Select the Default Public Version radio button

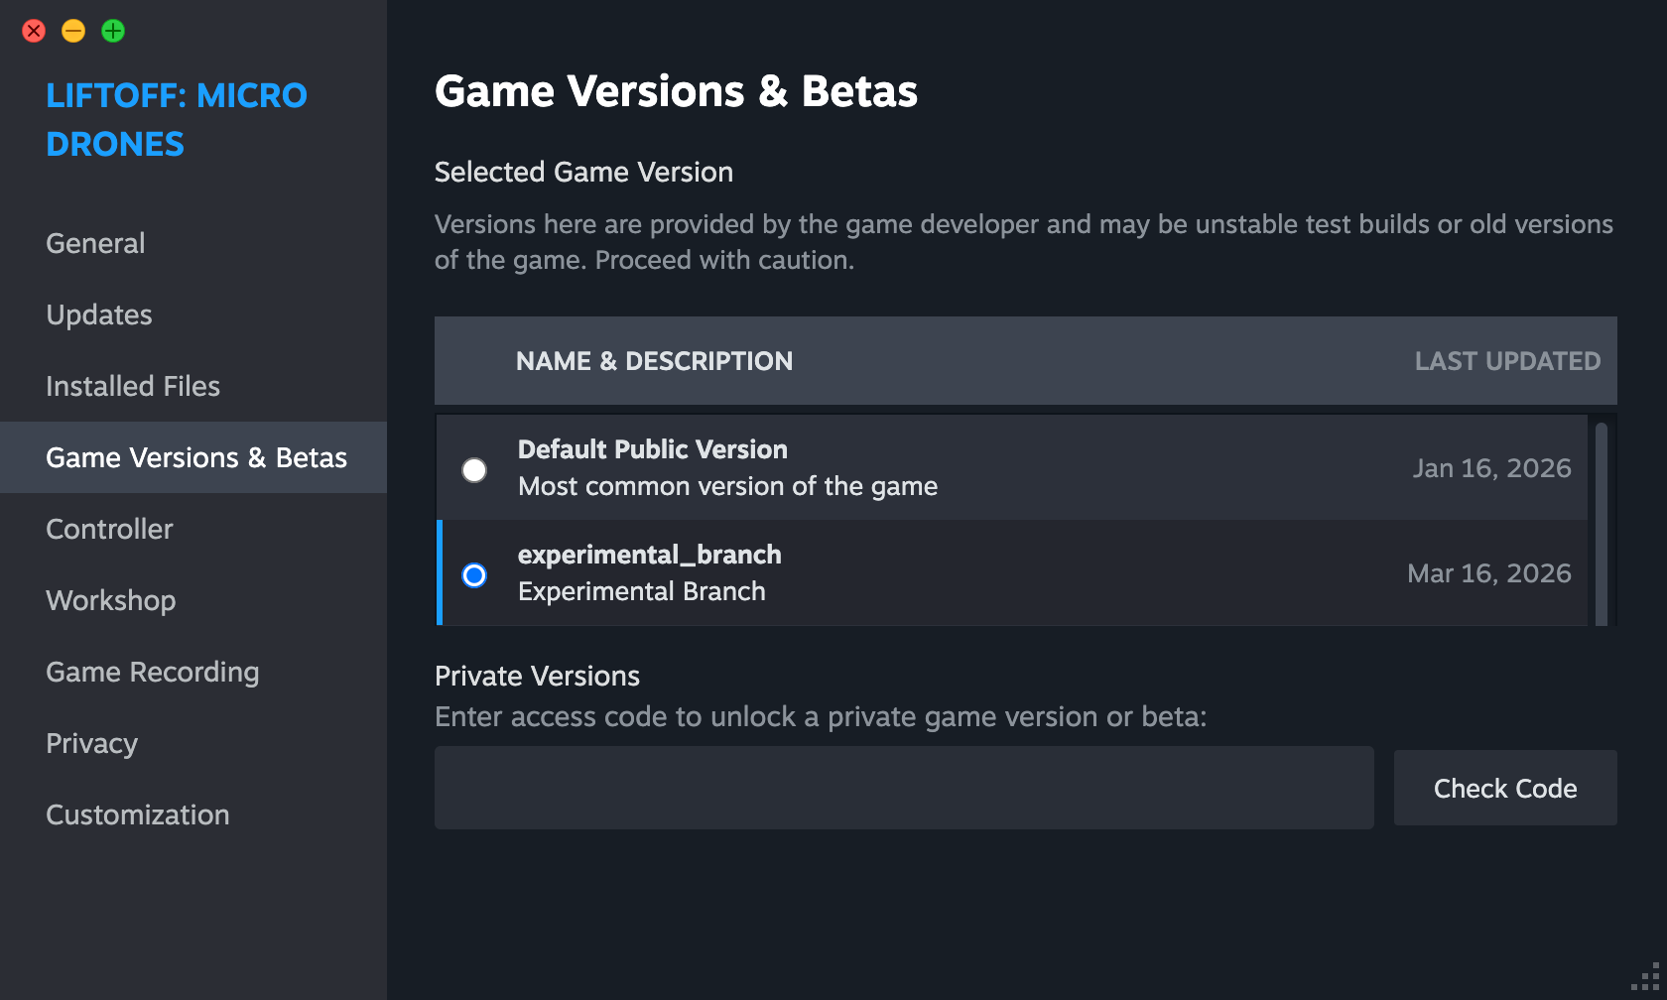pos(474,469)
